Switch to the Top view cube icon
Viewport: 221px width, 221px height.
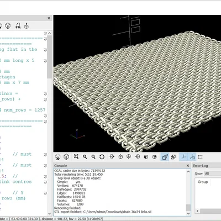tap(120, 157)
